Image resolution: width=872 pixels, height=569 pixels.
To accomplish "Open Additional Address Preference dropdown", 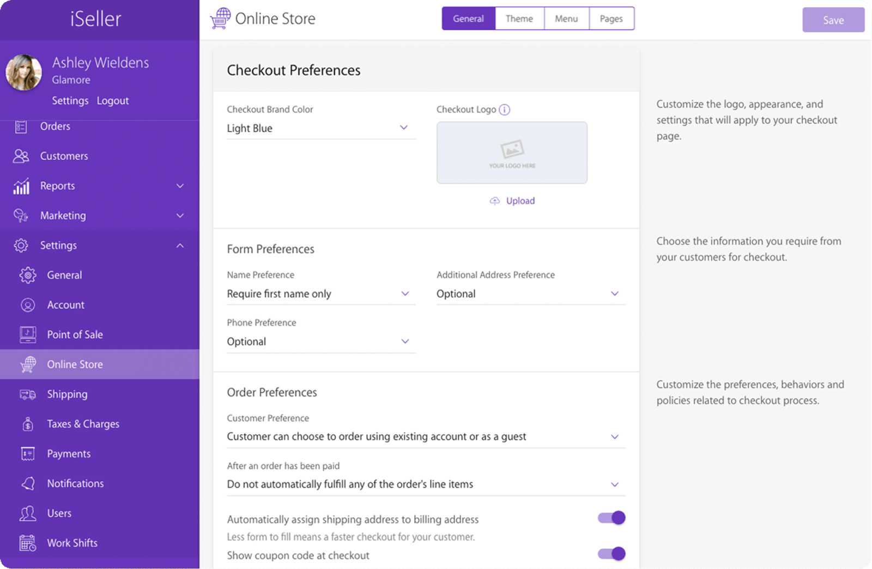I will point(531,294).
